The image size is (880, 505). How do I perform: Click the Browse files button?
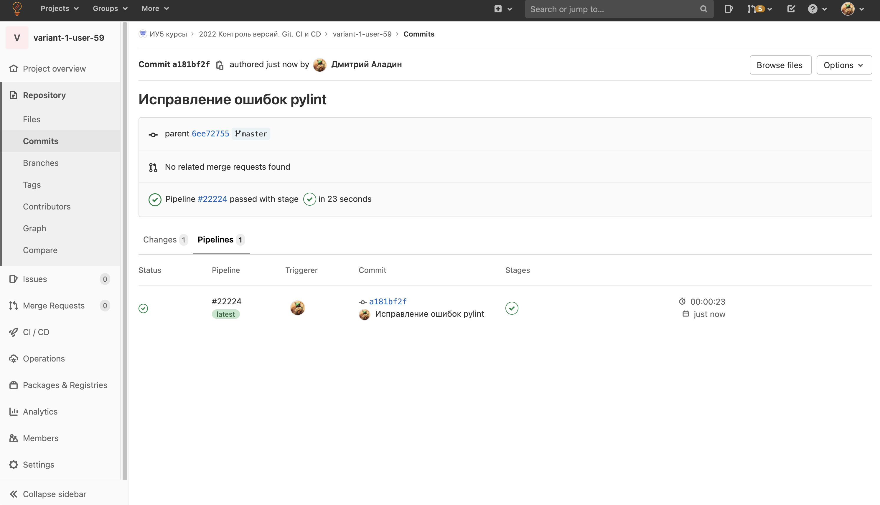780,65
